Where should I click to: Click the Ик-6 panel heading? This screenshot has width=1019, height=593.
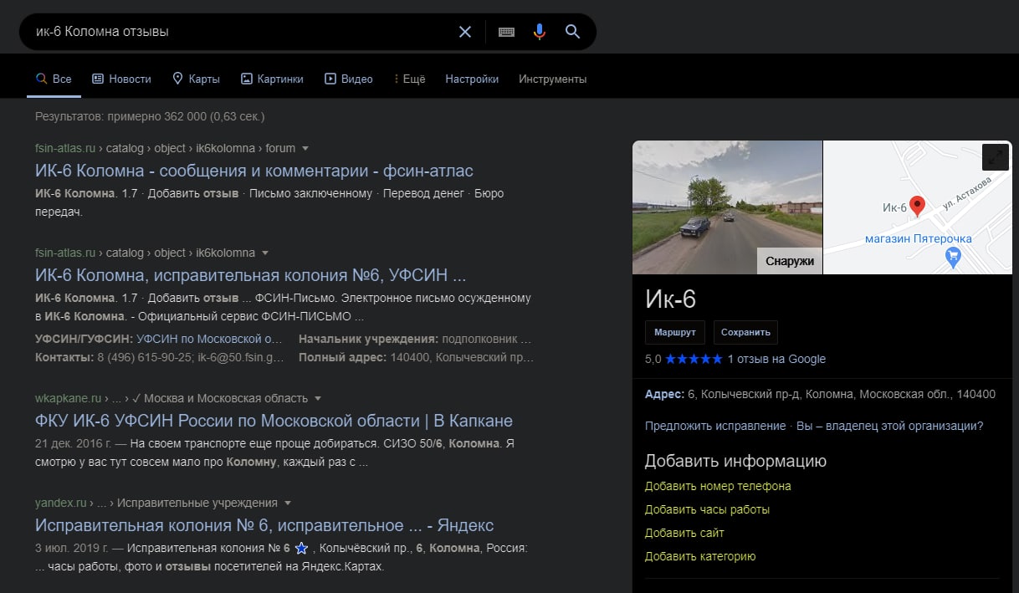670,299
